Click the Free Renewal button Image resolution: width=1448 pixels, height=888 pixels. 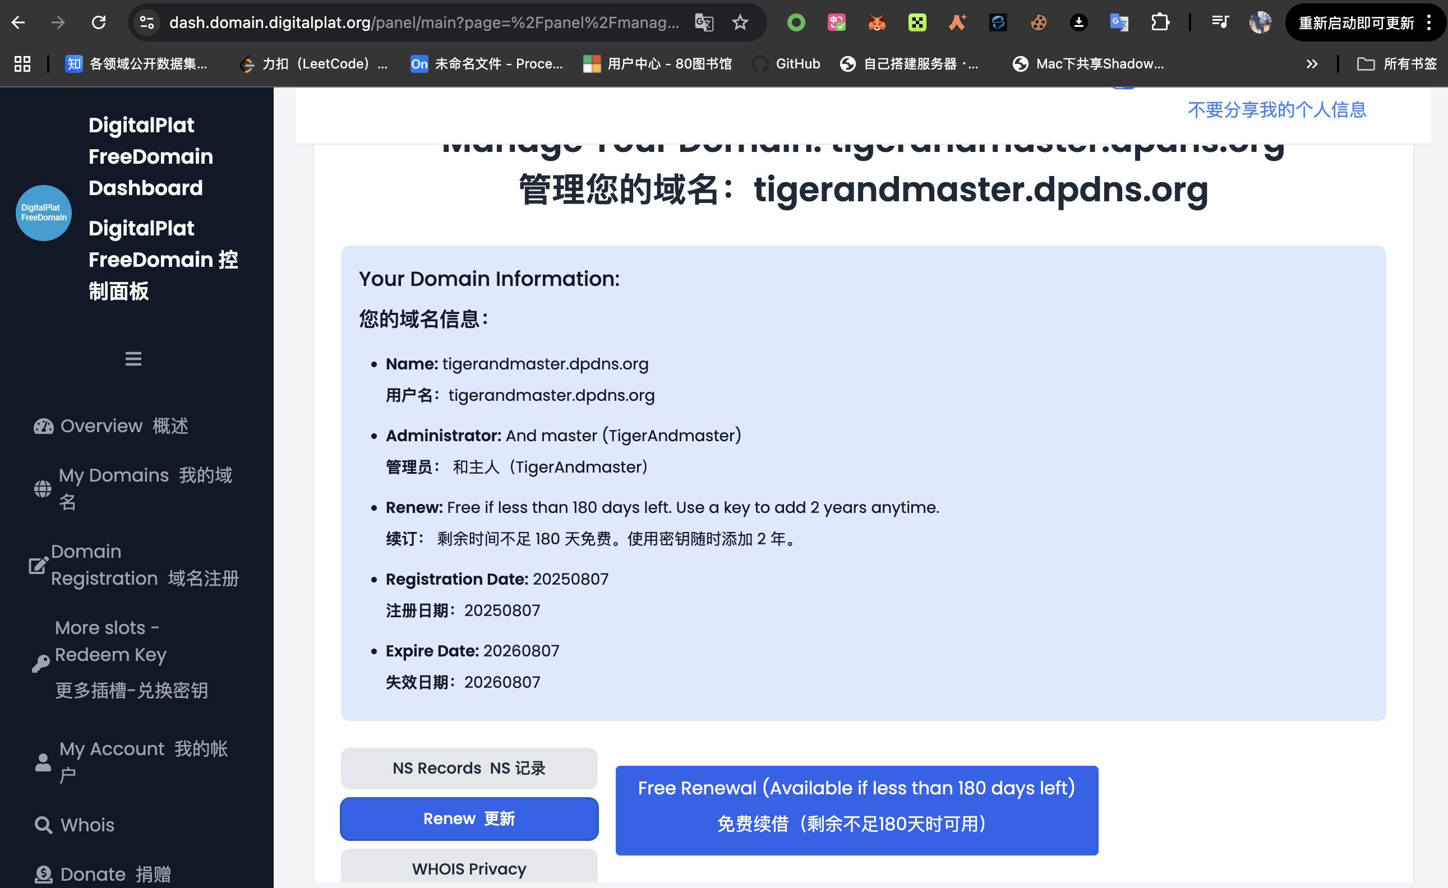pos(856,810)
